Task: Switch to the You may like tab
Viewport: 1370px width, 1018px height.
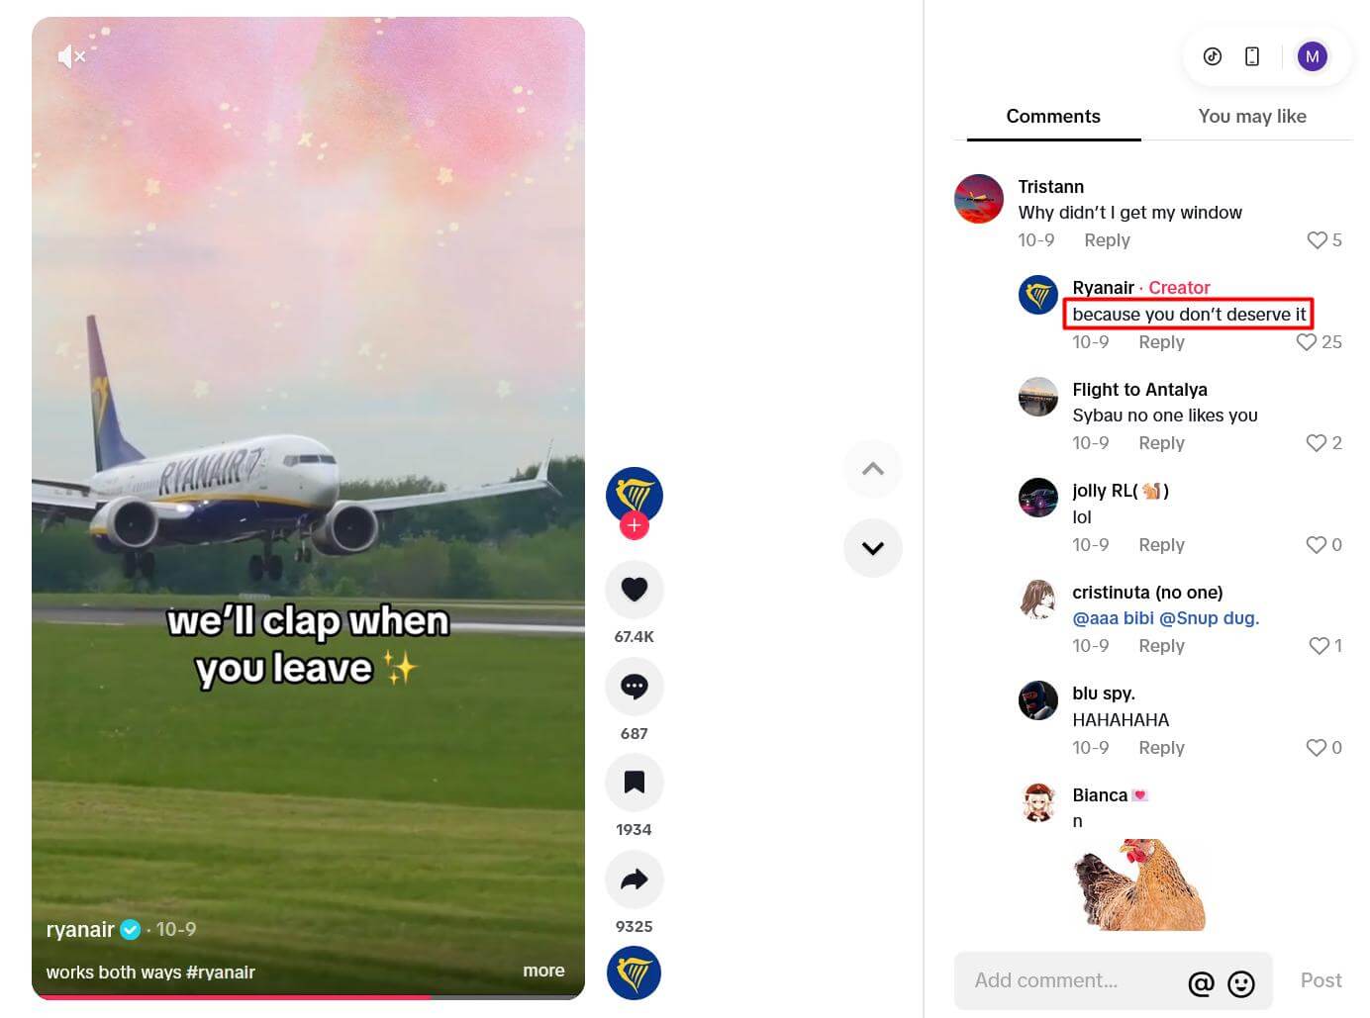Action: coord(1251,116)
